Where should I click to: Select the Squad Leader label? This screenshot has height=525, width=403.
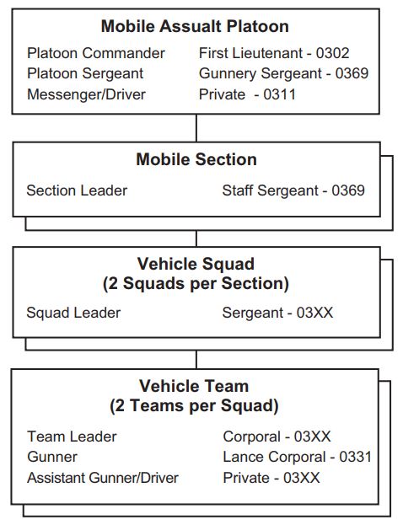click(x=73, y=313)
